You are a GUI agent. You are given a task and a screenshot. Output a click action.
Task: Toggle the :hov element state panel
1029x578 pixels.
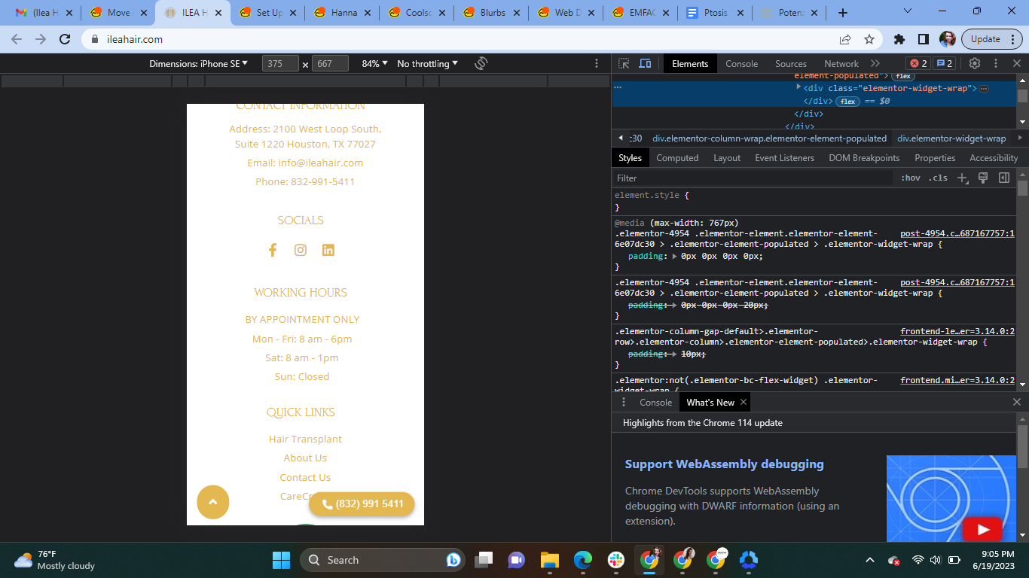(910, 178)
